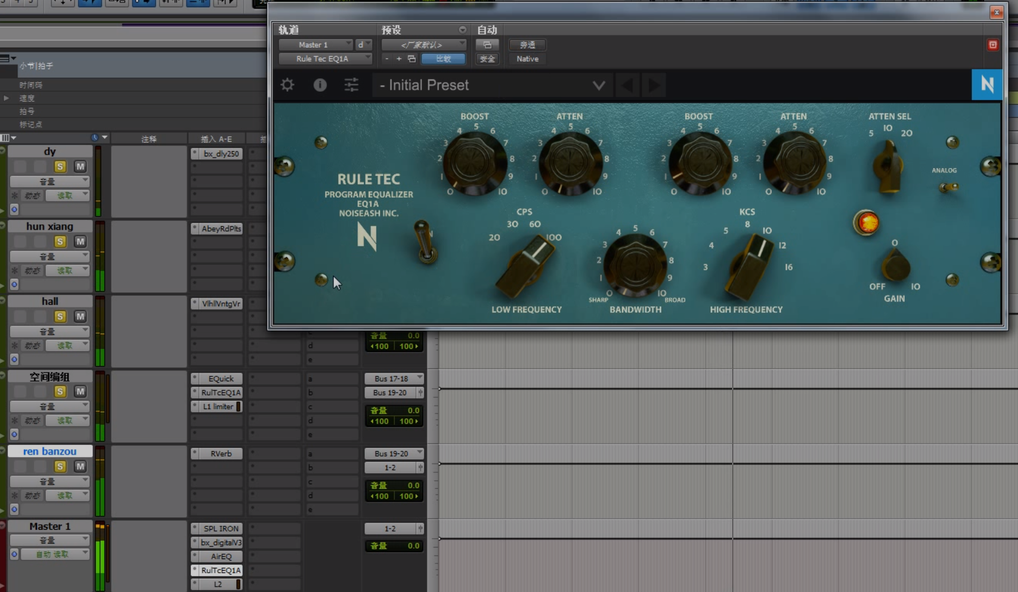Open plugin settings gear icon
The image size is (1018, 592).
pos(288,85)
